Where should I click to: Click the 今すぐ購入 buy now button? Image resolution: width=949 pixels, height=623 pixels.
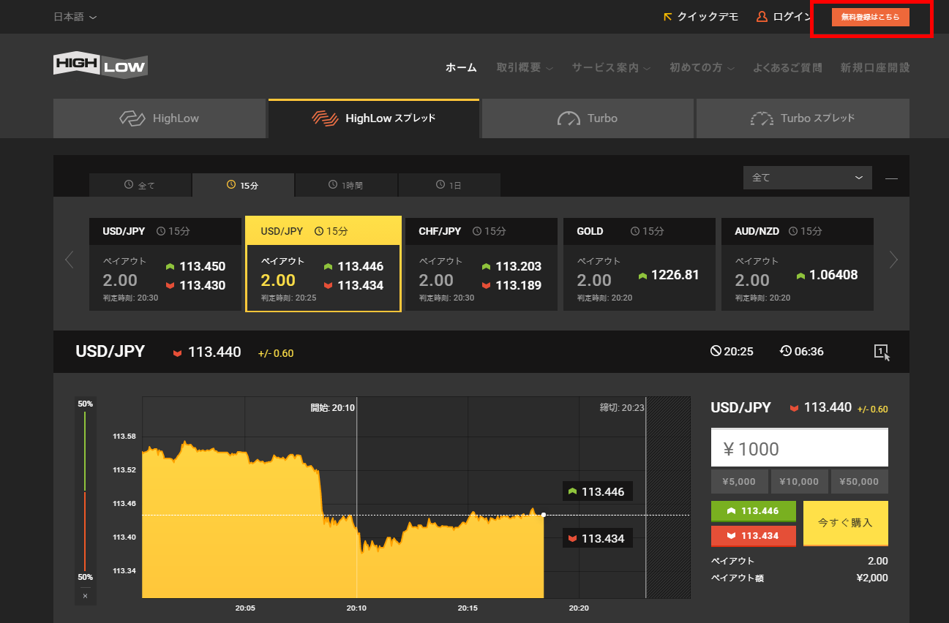tap(846, 523)
